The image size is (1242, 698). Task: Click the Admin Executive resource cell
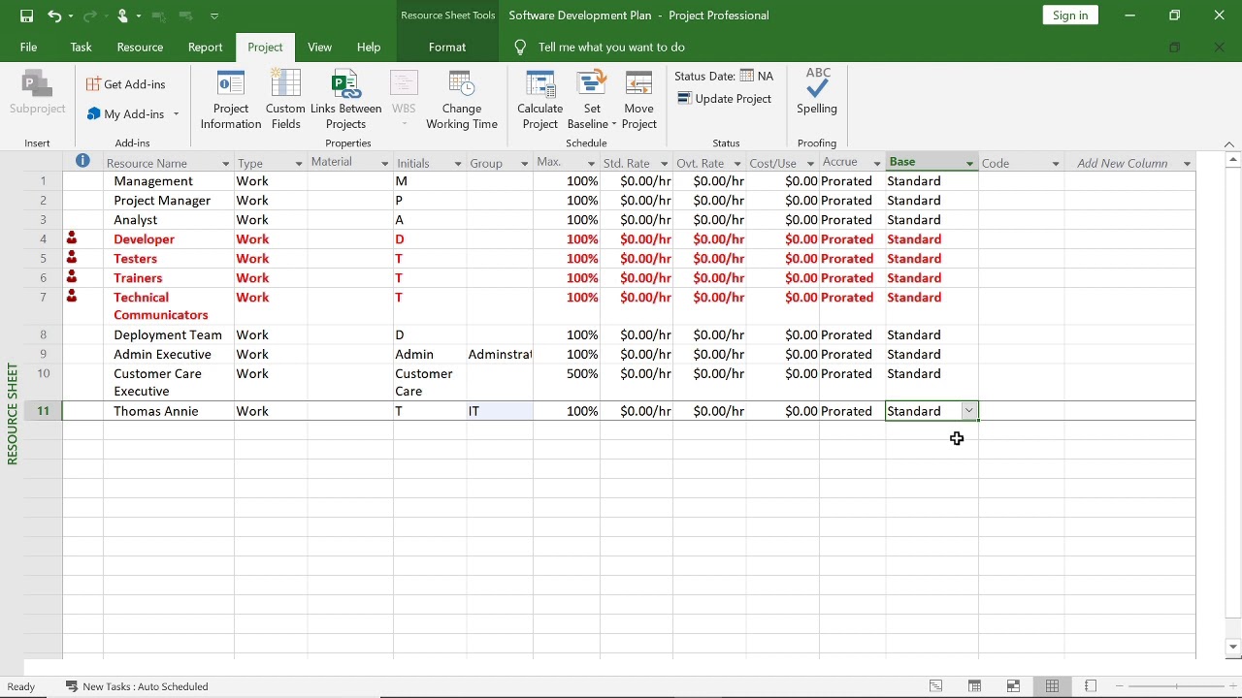(x=168, y=354)
